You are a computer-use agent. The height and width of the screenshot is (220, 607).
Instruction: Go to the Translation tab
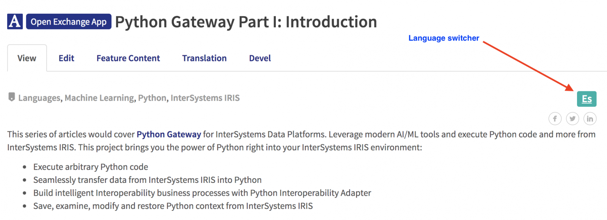click(204, 58)
